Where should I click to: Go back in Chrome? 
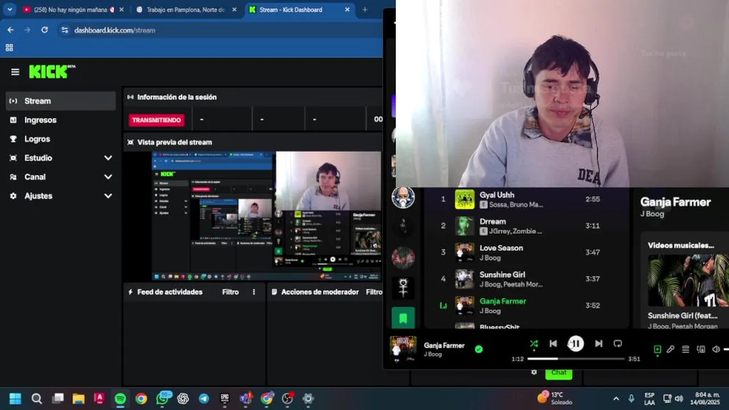[x=10, y=30]
